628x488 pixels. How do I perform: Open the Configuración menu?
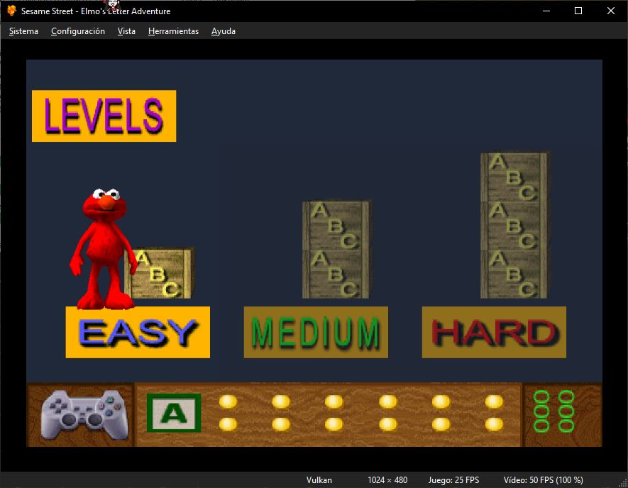(77, 31)
